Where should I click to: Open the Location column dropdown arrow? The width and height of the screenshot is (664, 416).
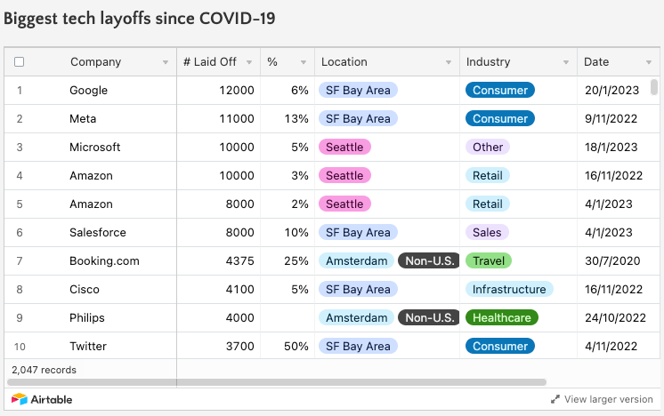coord(448,62)
